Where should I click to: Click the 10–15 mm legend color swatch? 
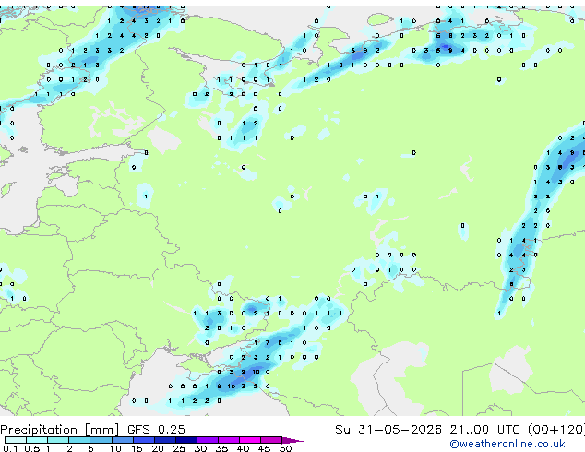[122, 440]
